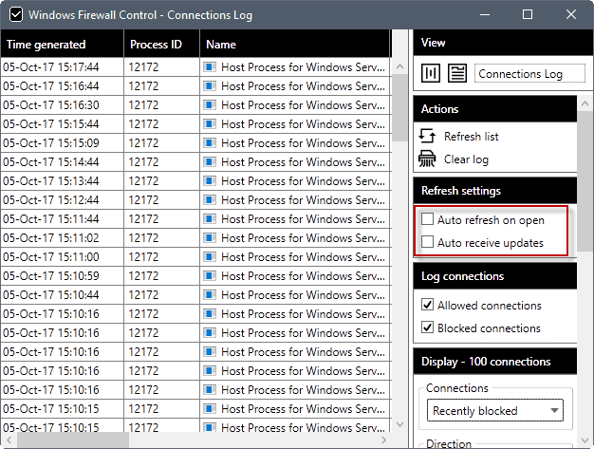Image resolution: width=594 pixels, height=449 pixels.
Task: Click the column view icon in View panel
Action: (x=431, y=73)
